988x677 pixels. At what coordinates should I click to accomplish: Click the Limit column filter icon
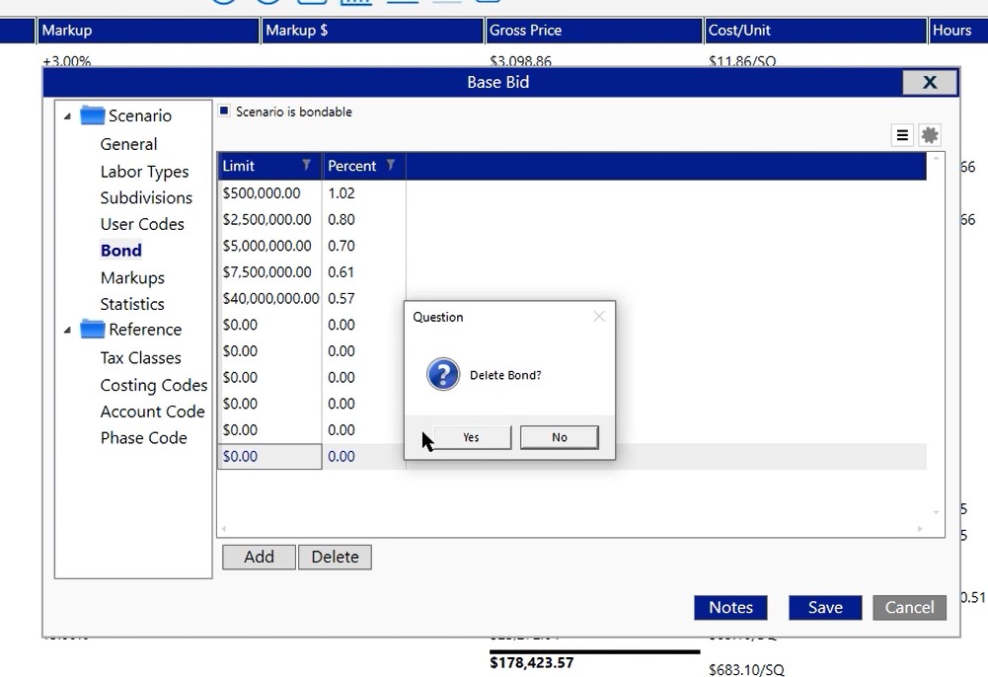[x=307, y=166]
